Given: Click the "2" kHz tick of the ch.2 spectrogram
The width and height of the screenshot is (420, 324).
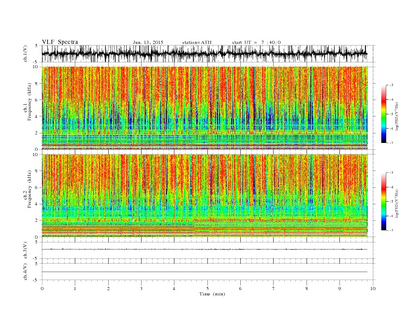Looking at the screenshot, I should [x=37, y=221].
